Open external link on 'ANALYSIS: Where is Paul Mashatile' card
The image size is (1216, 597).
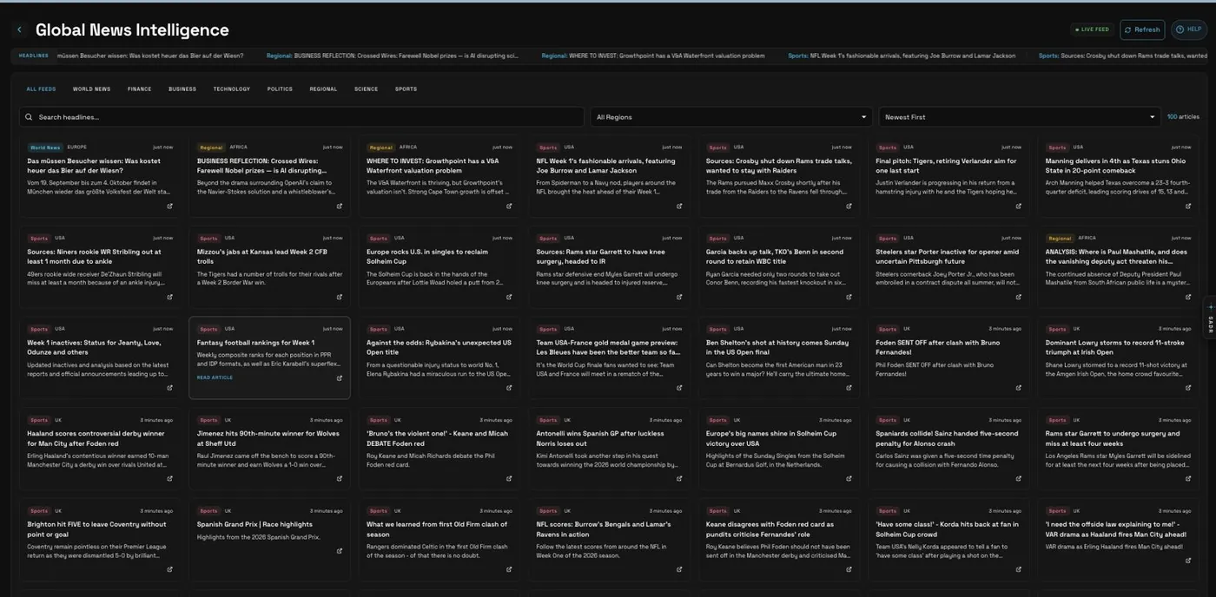coord(1188,297)
